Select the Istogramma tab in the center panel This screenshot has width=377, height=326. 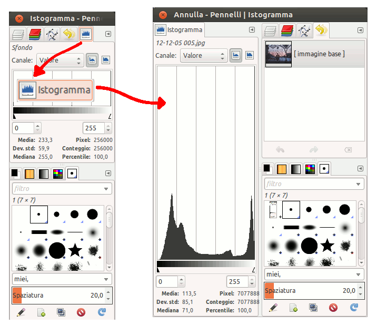178,30
